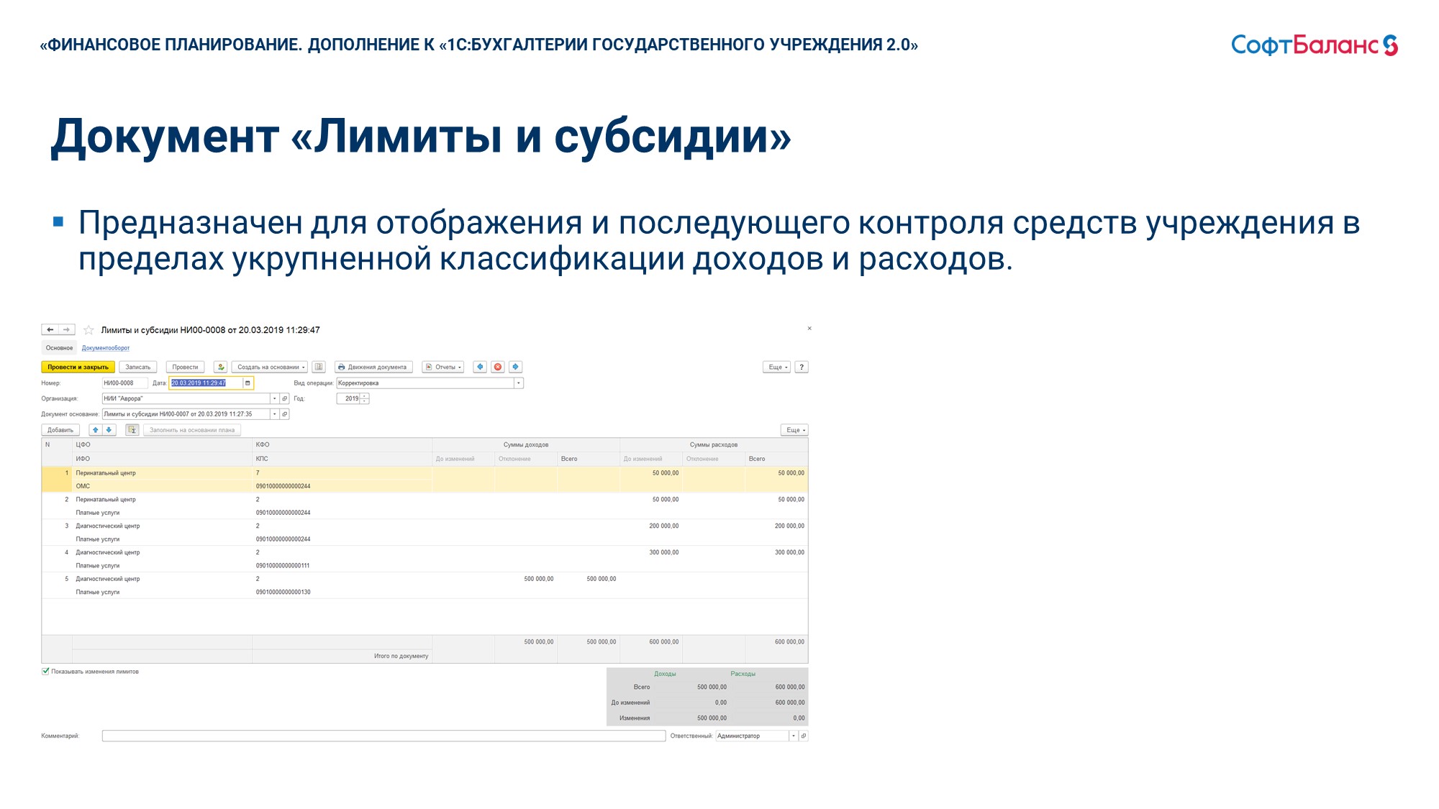Click the blue left-arrow circle icon
Viewport: 1439px width, 809px height.
(480, 367)
